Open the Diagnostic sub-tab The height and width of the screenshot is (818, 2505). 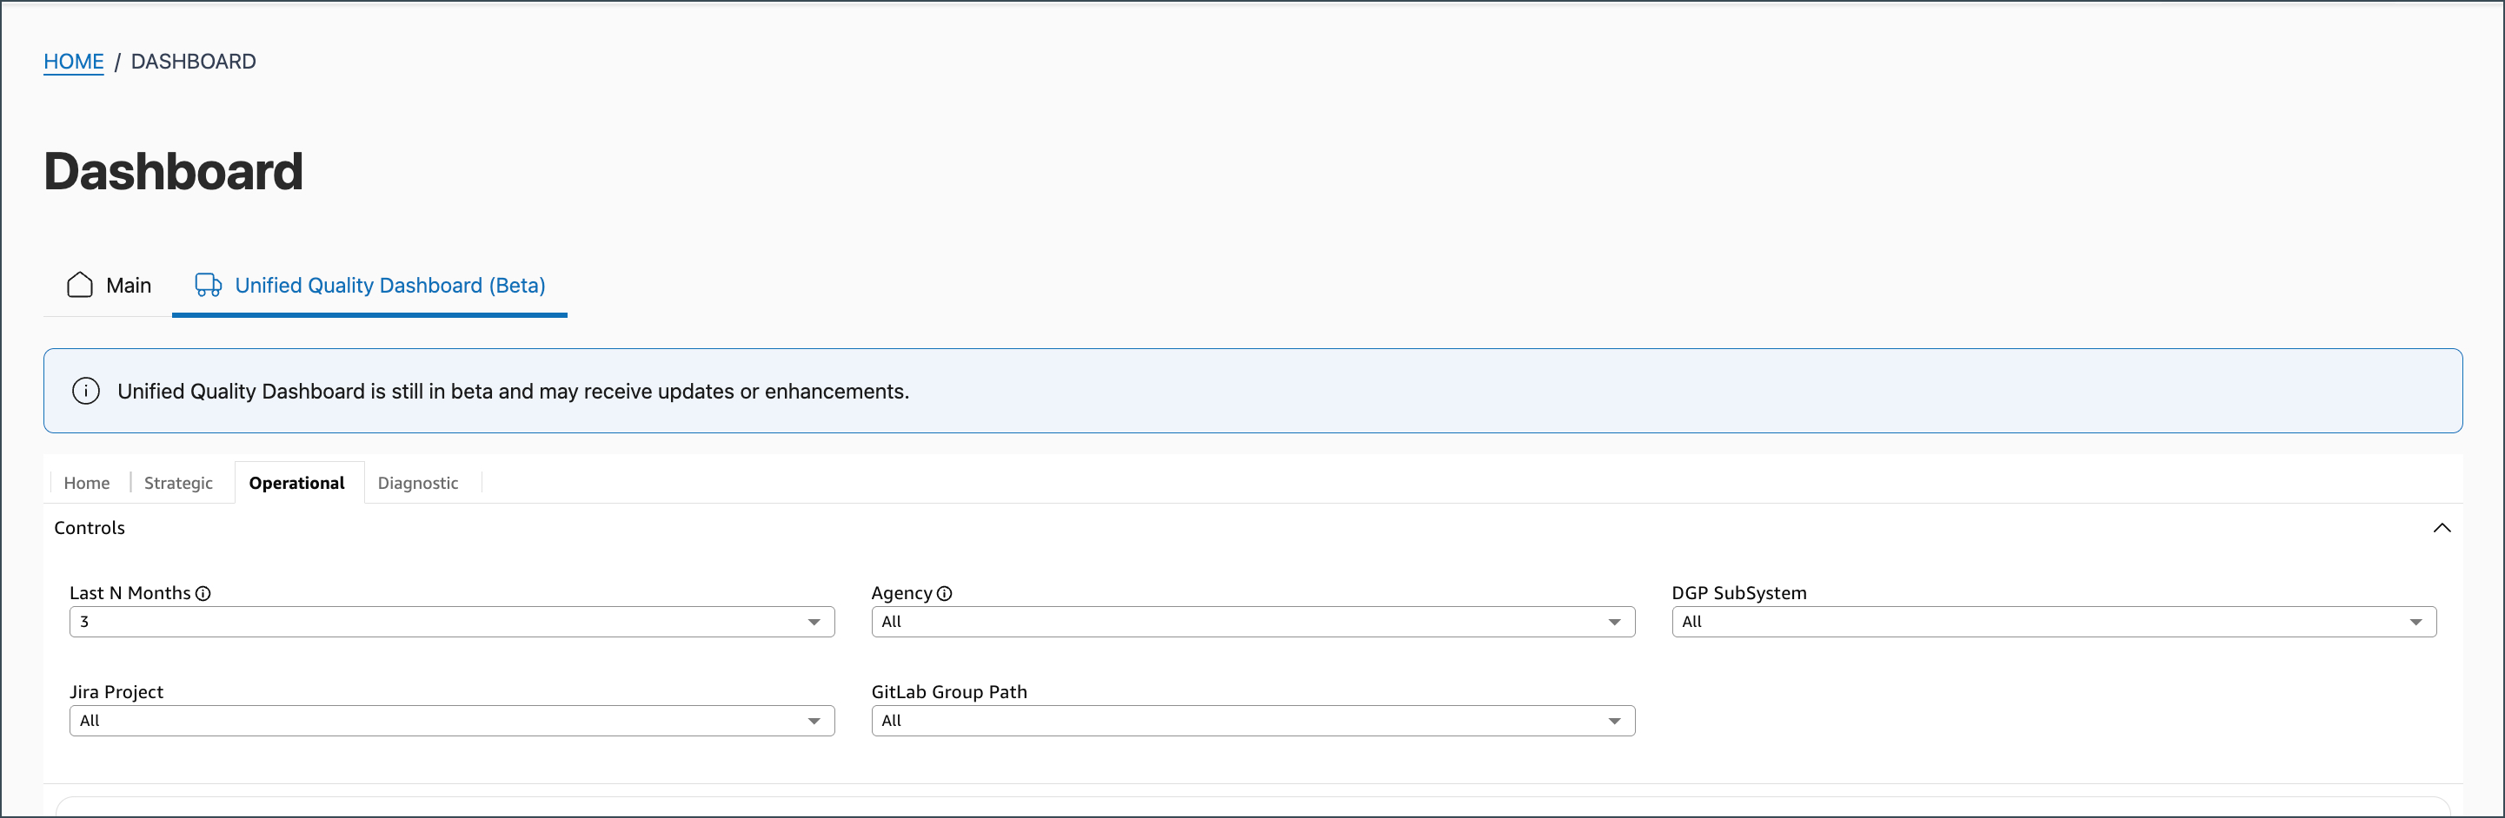coord(417,483)
